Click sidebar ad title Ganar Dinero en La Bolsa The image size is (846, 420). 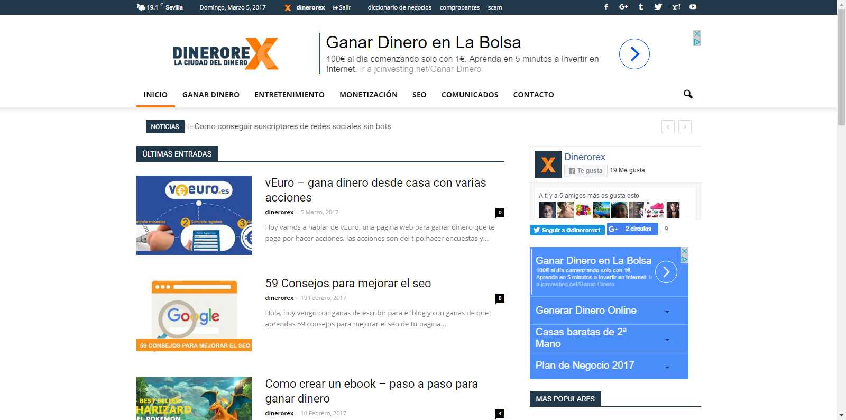click(593, 260)
